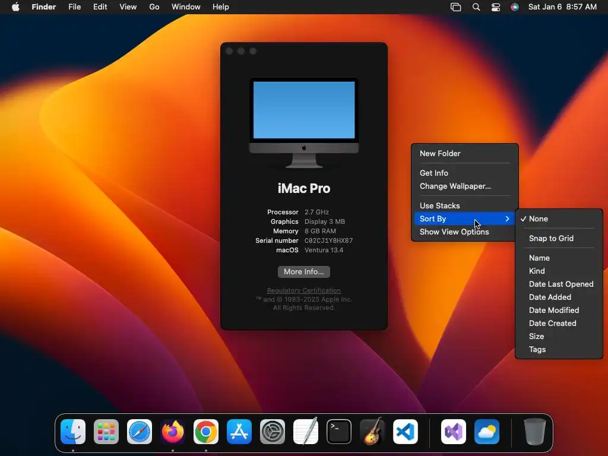
Task: Toggle Use Stacks option
Action: pos(464,205)
